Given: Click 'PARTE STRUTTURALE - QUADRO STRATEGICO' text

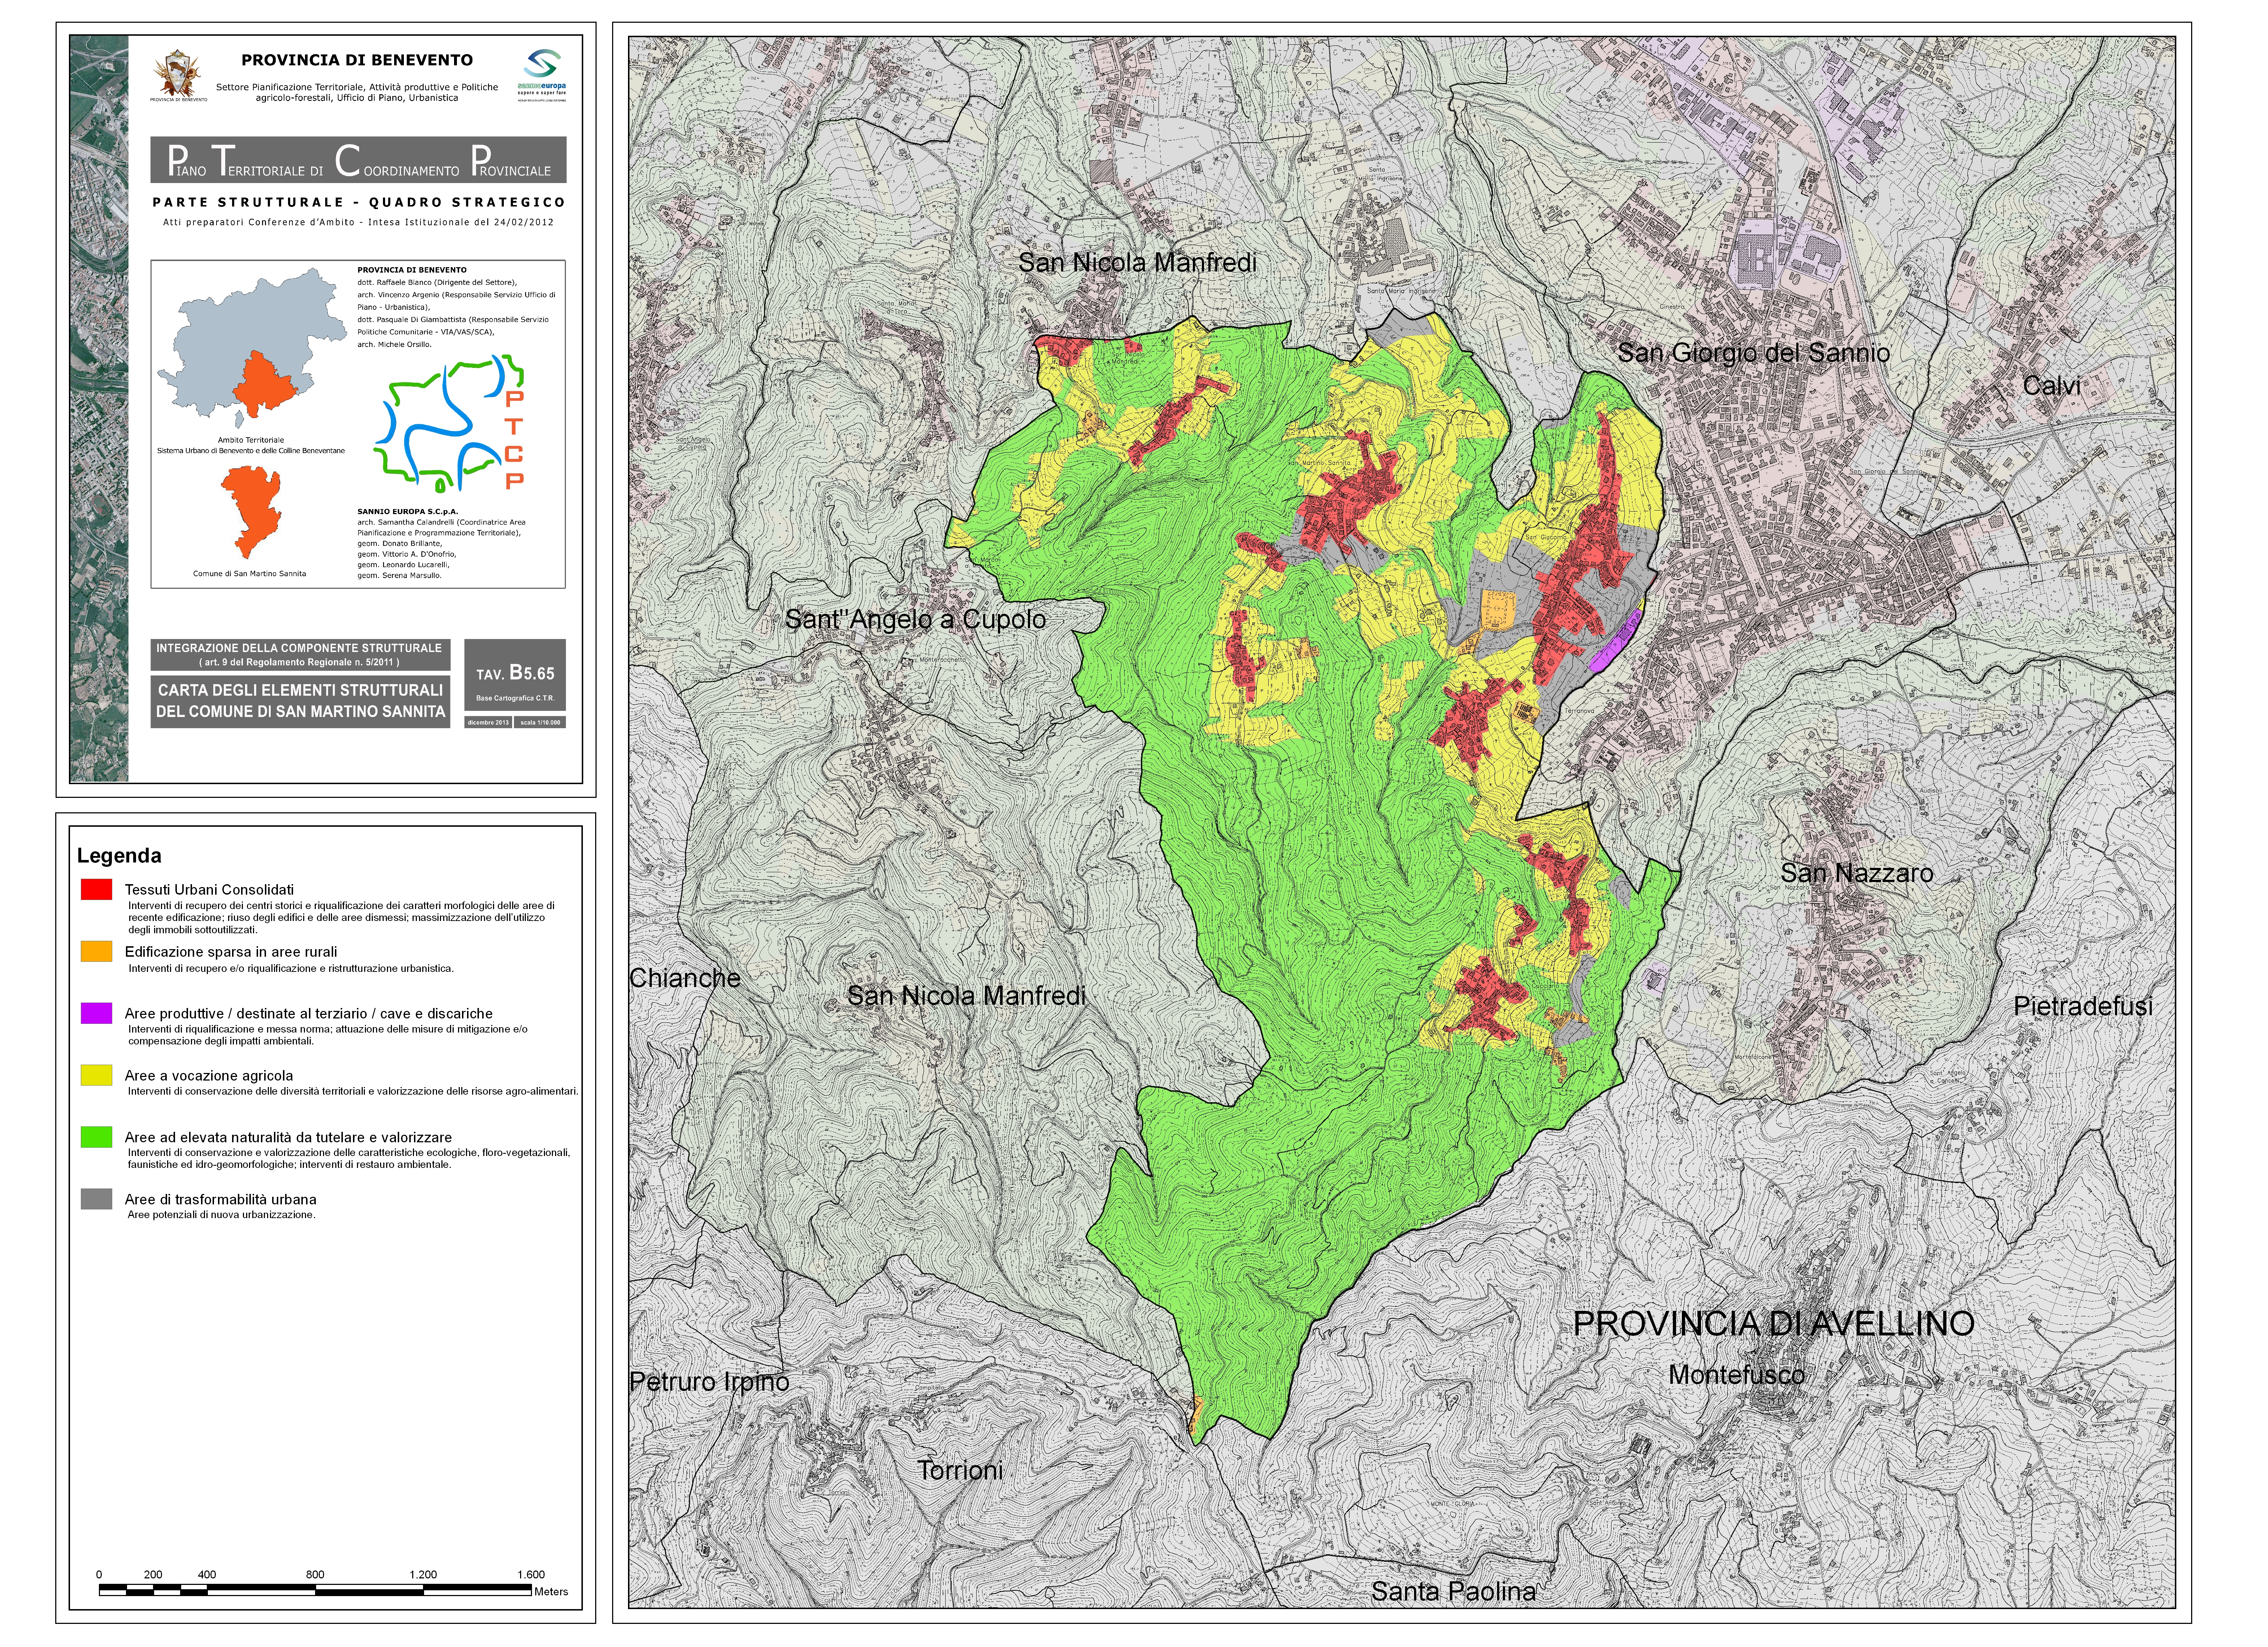Looking at the screenshot, I should pyautogui.click(x=359, y=202).
